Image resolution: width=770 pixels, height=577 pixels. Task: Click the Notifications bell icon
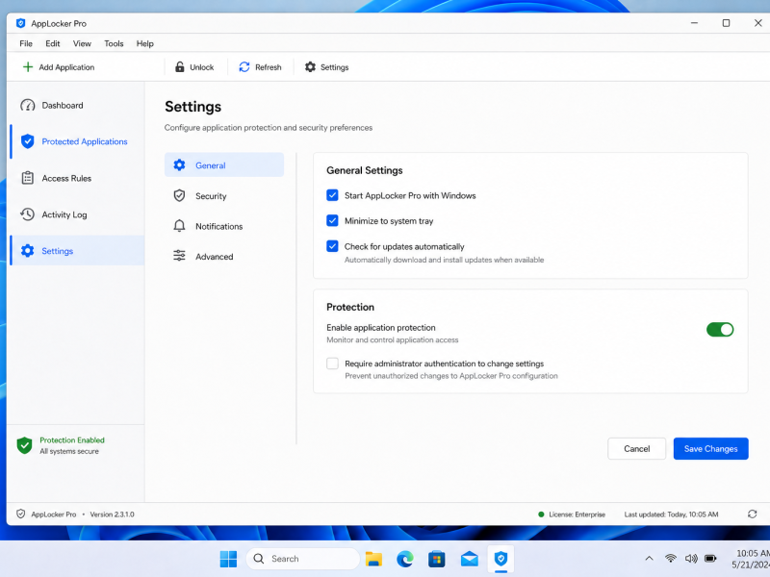pyautogui.click(x=179, y=226)
